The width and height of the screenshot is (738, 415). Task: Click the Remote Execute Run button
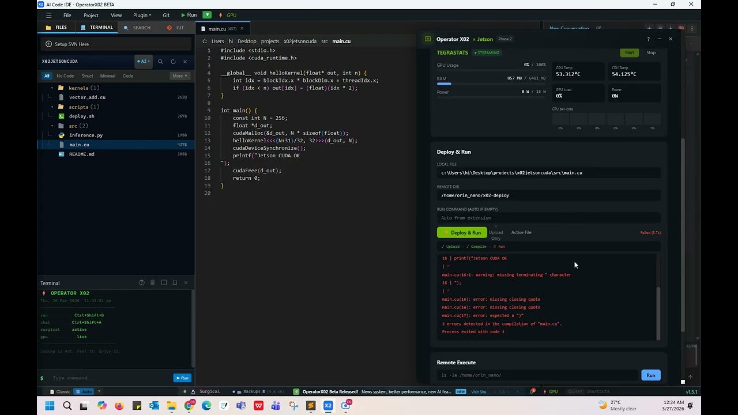(650, 375)
